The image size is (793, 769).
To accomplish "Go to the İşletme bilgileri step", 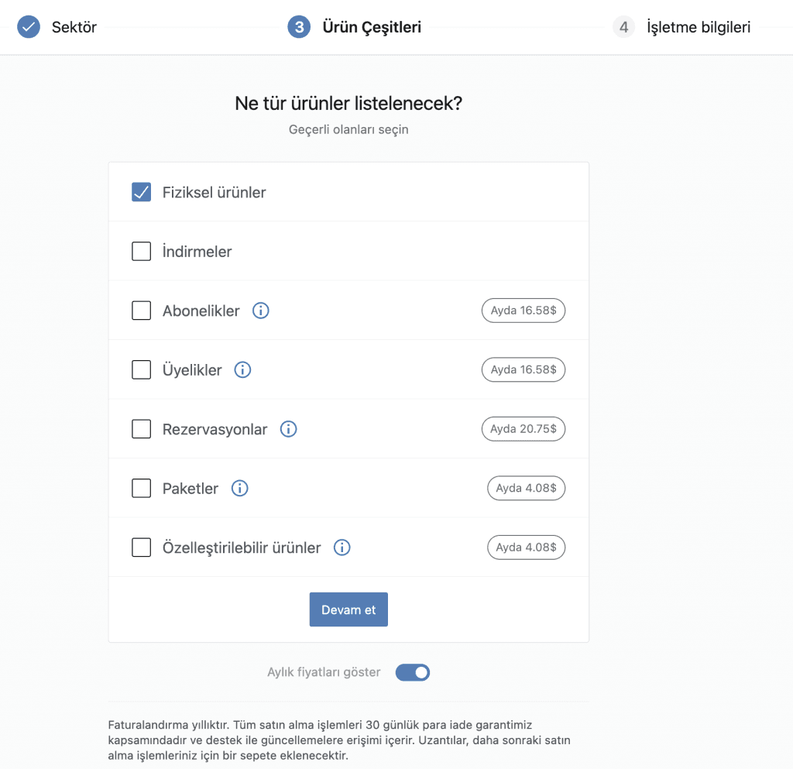I will click(x=699, y=27).
